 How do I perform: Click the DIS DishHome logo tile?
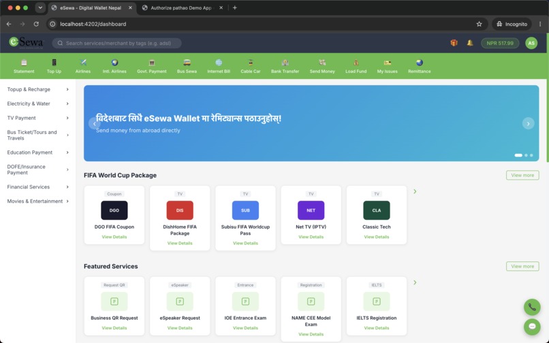click(x=180, y=210)
